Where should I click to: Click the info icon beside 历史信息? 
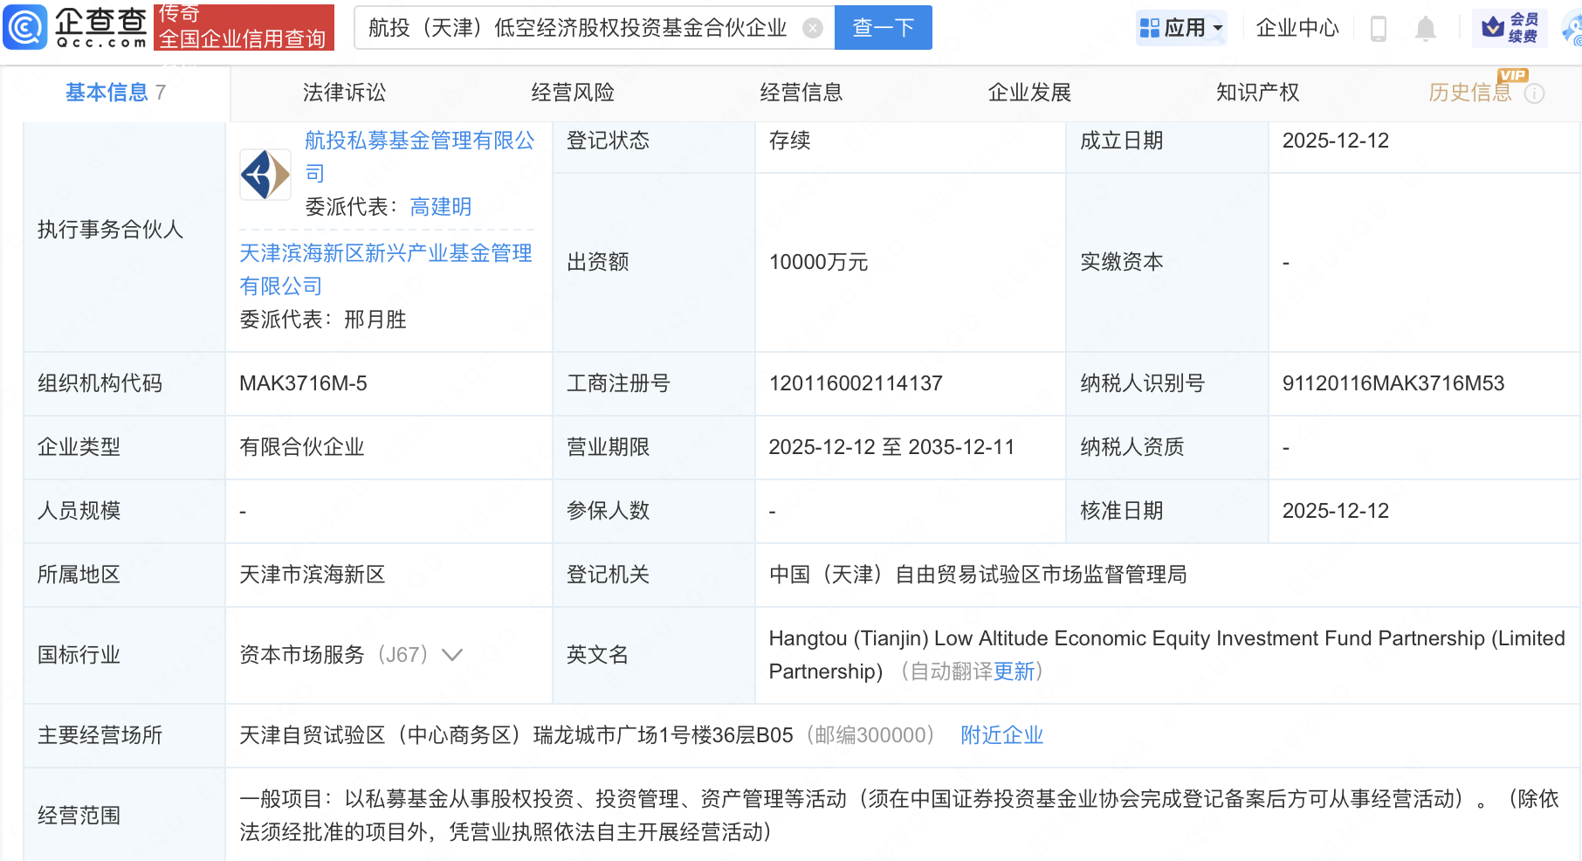coord(1537,93)
